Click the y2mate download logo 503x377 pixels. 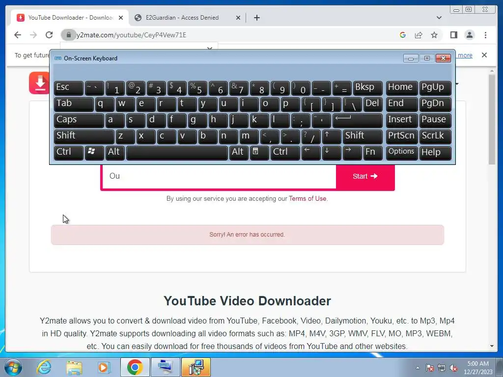[40, 82]
